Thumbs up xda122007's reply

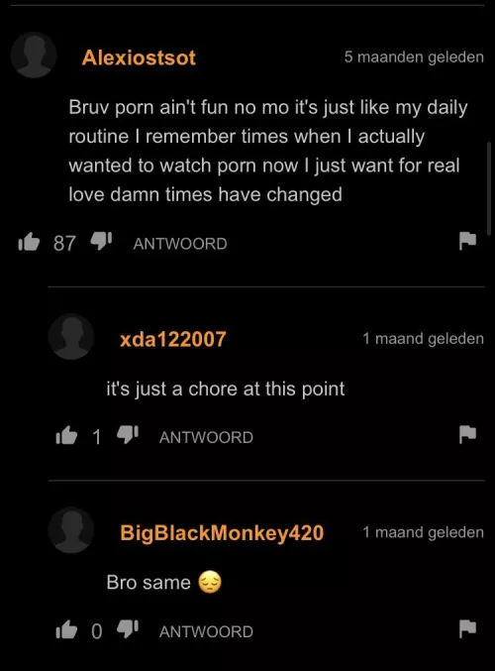tap(66, 436)
